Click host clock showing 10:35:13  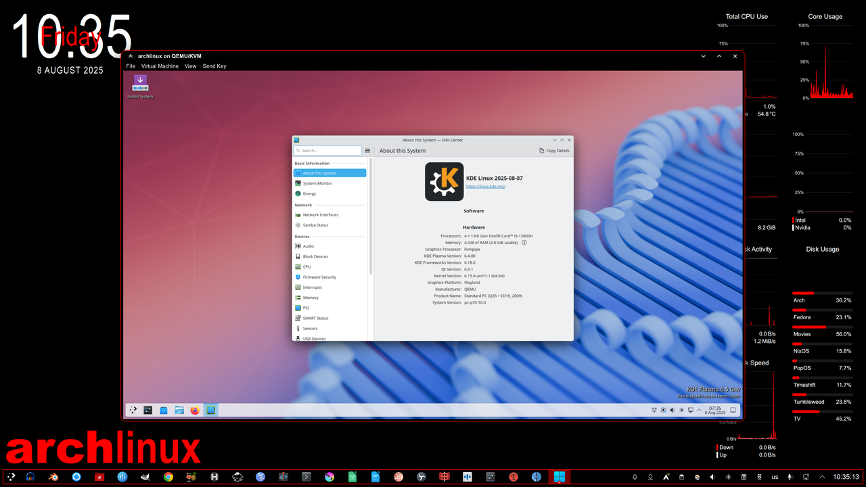(x=846, y=477)
